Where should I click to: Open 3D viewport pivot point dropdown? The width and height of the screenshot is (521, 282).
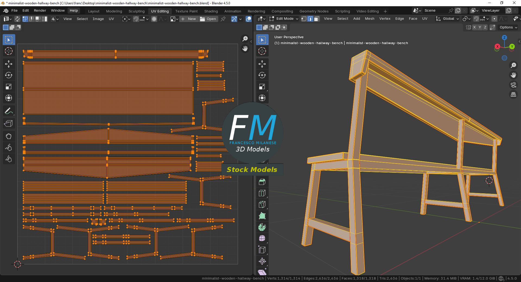pyautogui.click(x=467, y=19)
